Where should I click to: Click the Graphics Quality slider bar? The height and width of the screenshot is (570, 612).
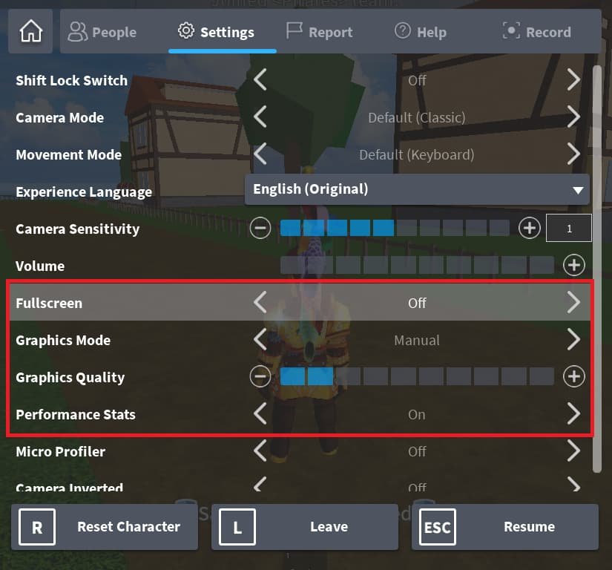coord(417,377)
